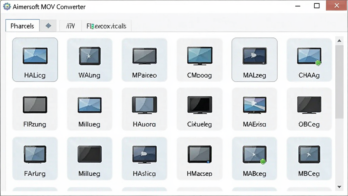Select the CMpoag screen preset
348x196 pixels.
(199, 60)
